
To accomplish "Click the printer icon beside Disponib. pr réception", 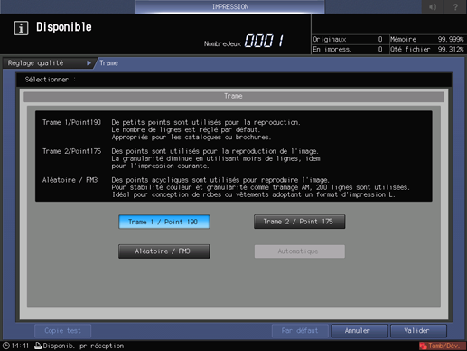I will click(x=38, y=346).
